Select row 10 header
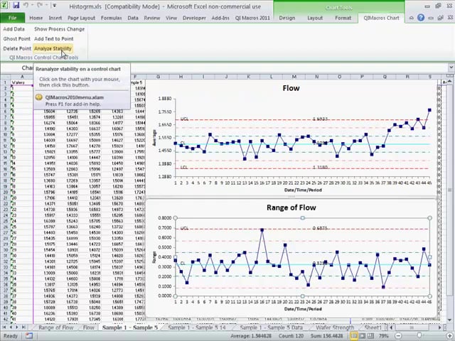Screen dimensions: 455x341 [5, 134]
